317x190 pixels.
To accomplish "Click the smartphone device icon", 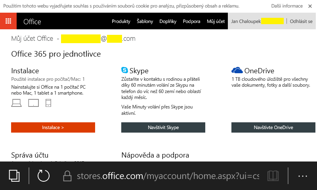I will pos(48,103).
